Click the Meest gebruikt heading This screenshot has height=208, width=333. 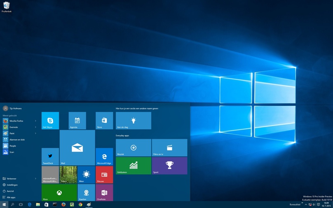click(9, 116)
